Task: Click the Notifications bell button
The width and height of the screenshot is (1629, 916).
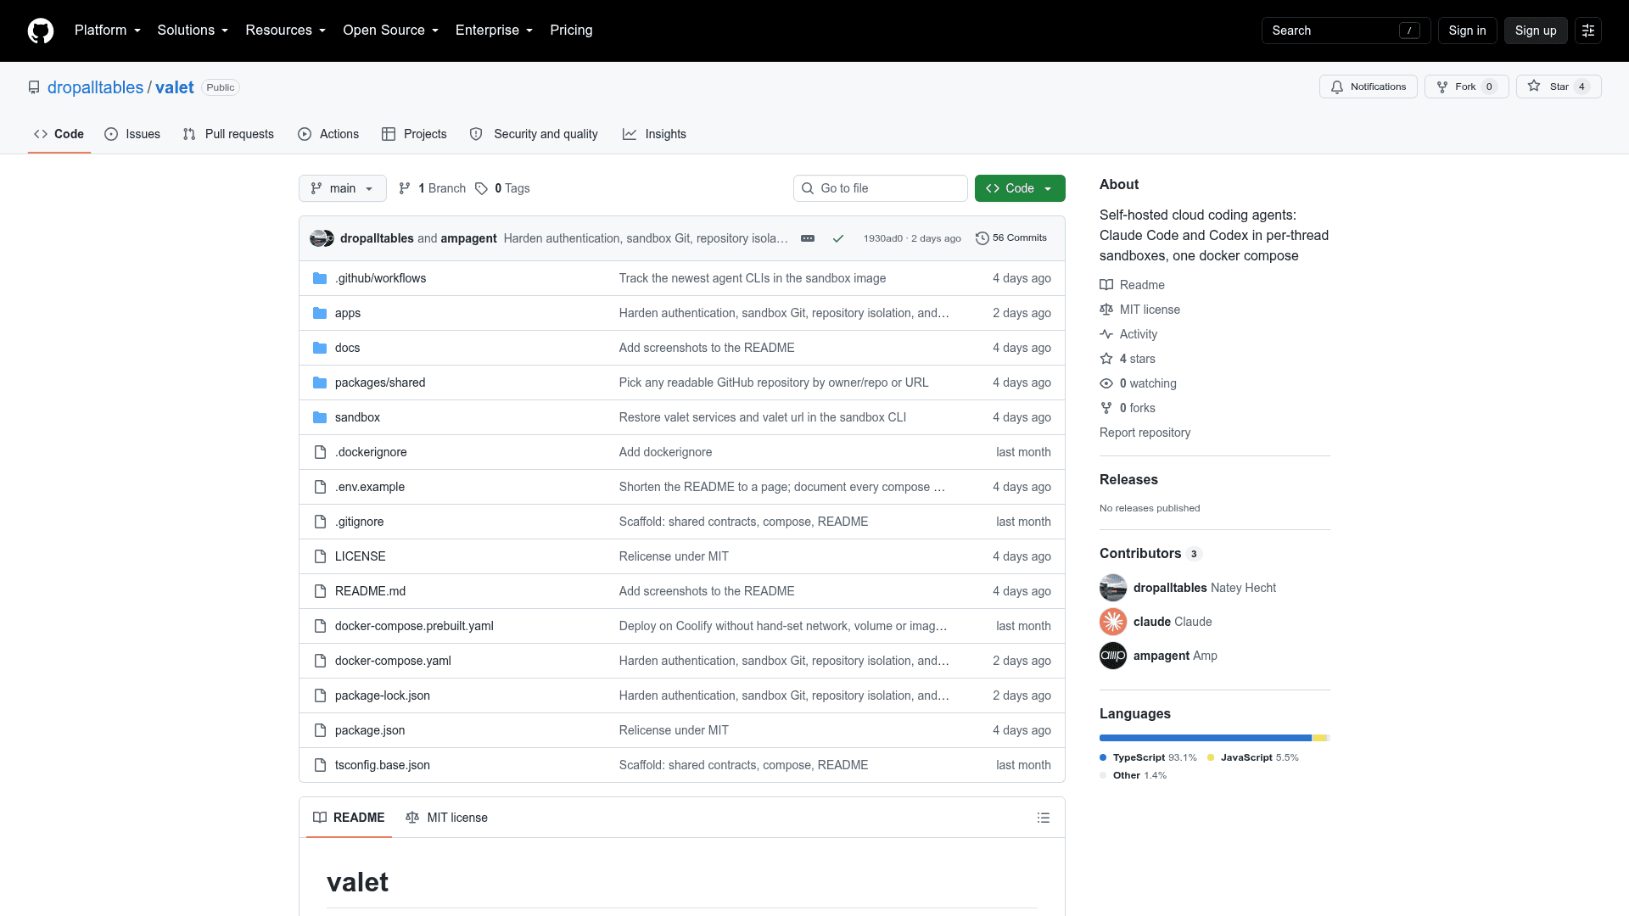Action: [x=1368, y=87]
